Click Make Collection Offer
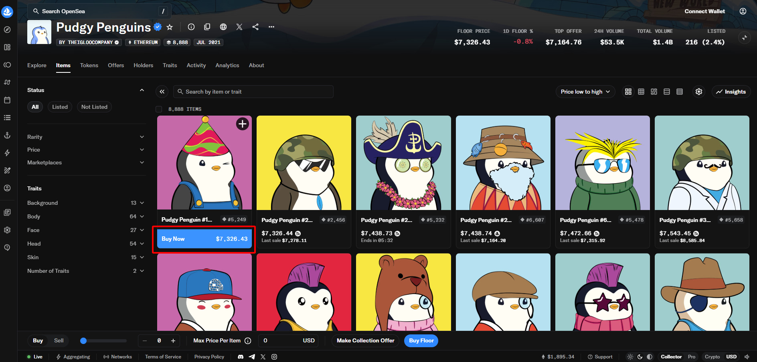757x362 pixels. coord(366,341)
